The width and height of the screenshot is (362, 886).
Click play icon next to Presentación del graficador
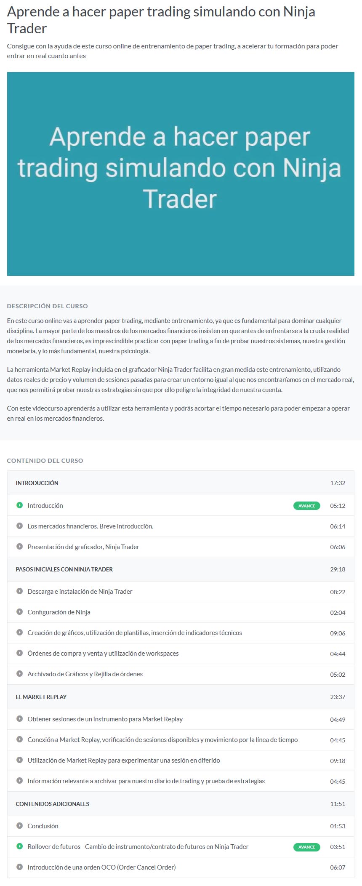click(19, 546)
